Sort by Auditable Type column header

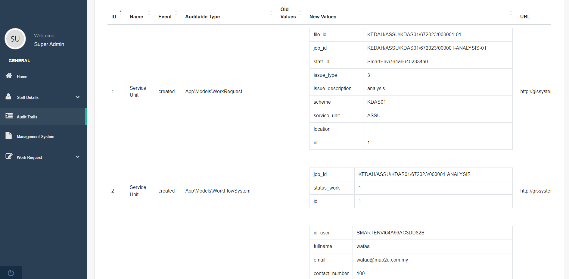(x=202, y=17)
